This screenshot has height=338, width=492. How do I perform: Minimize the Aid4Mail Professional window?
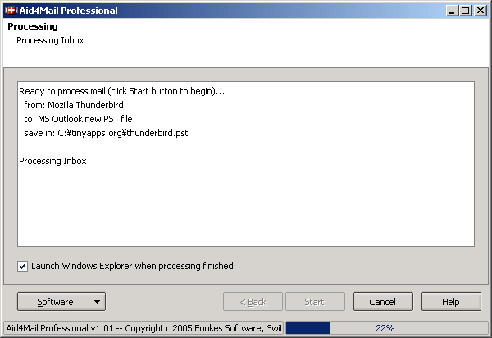(453, 11)
